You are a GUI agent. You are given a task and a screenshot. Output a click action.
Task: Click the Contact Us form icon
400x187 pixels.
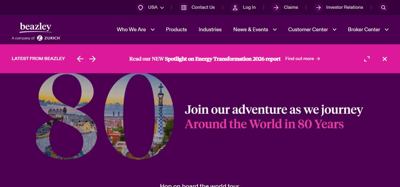click(x=184, y=8)
